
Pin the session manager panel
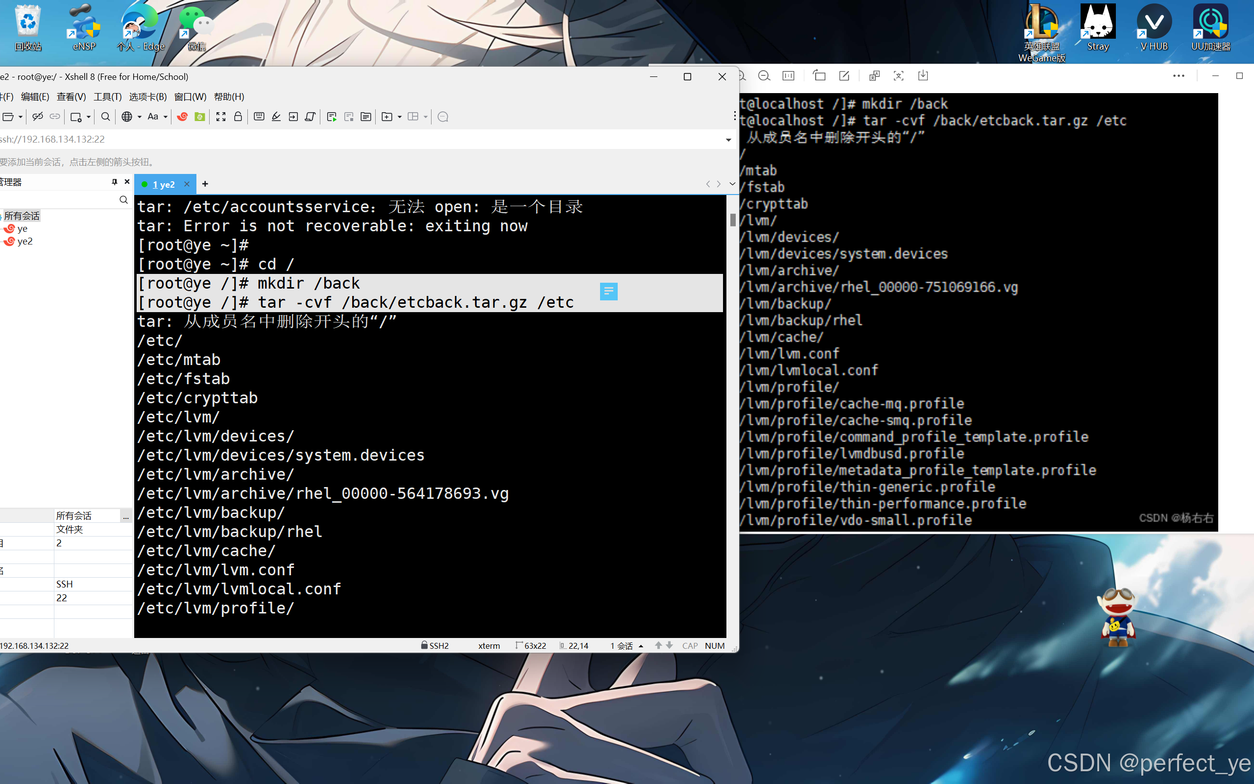click(115, 182)
